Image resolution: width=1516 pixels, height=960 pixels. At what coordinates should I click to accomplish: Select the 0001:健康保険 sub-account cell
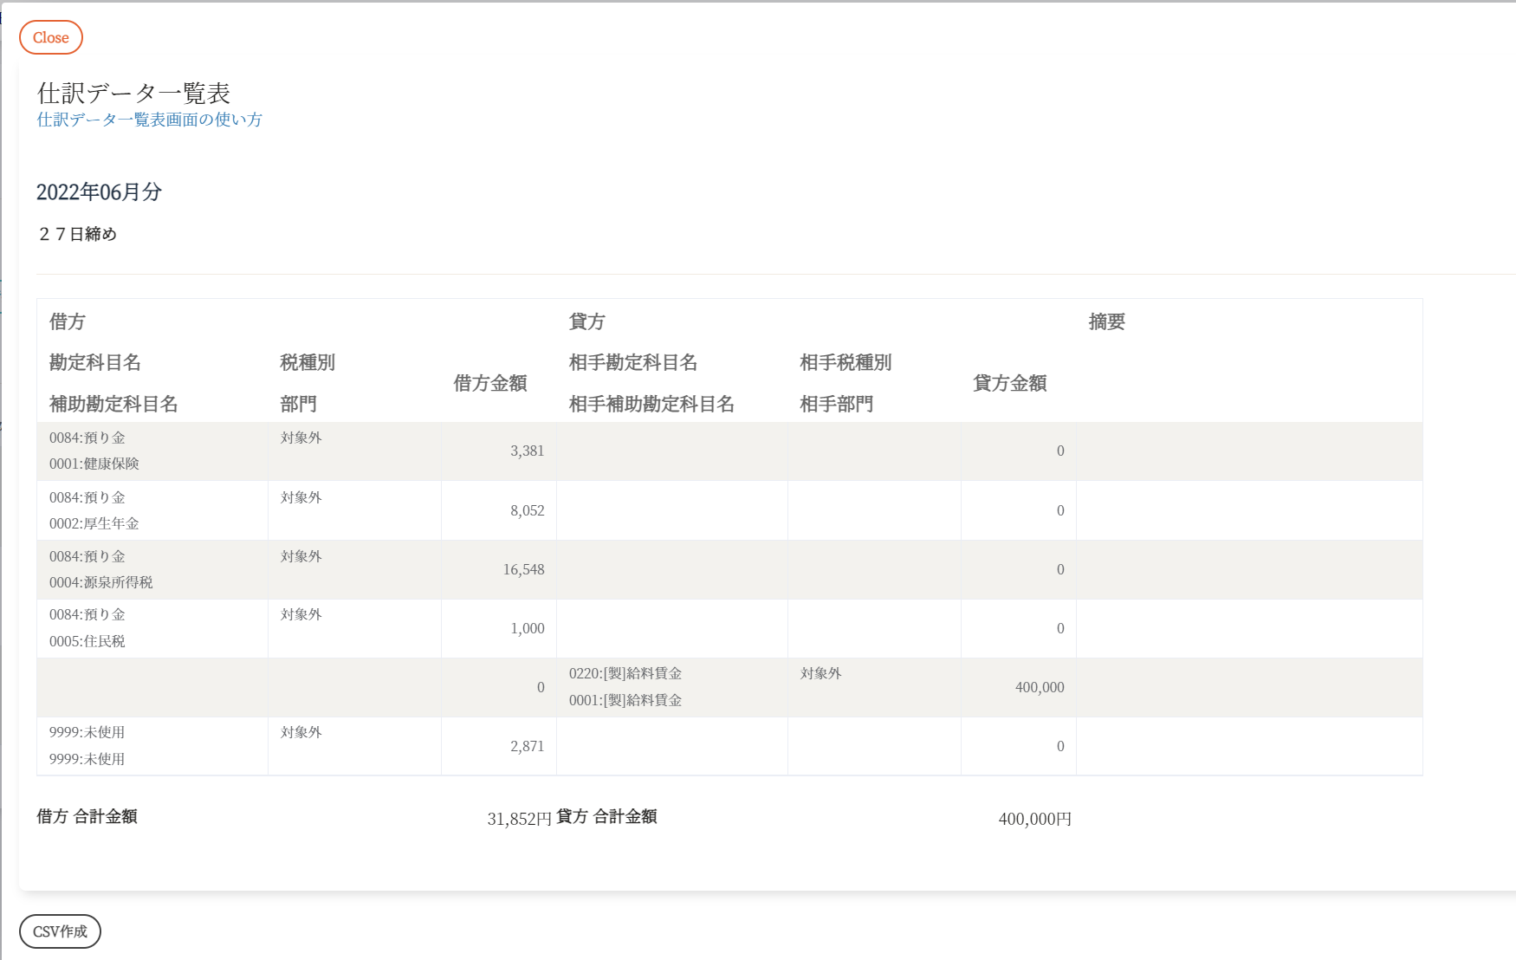click(94, 464)
